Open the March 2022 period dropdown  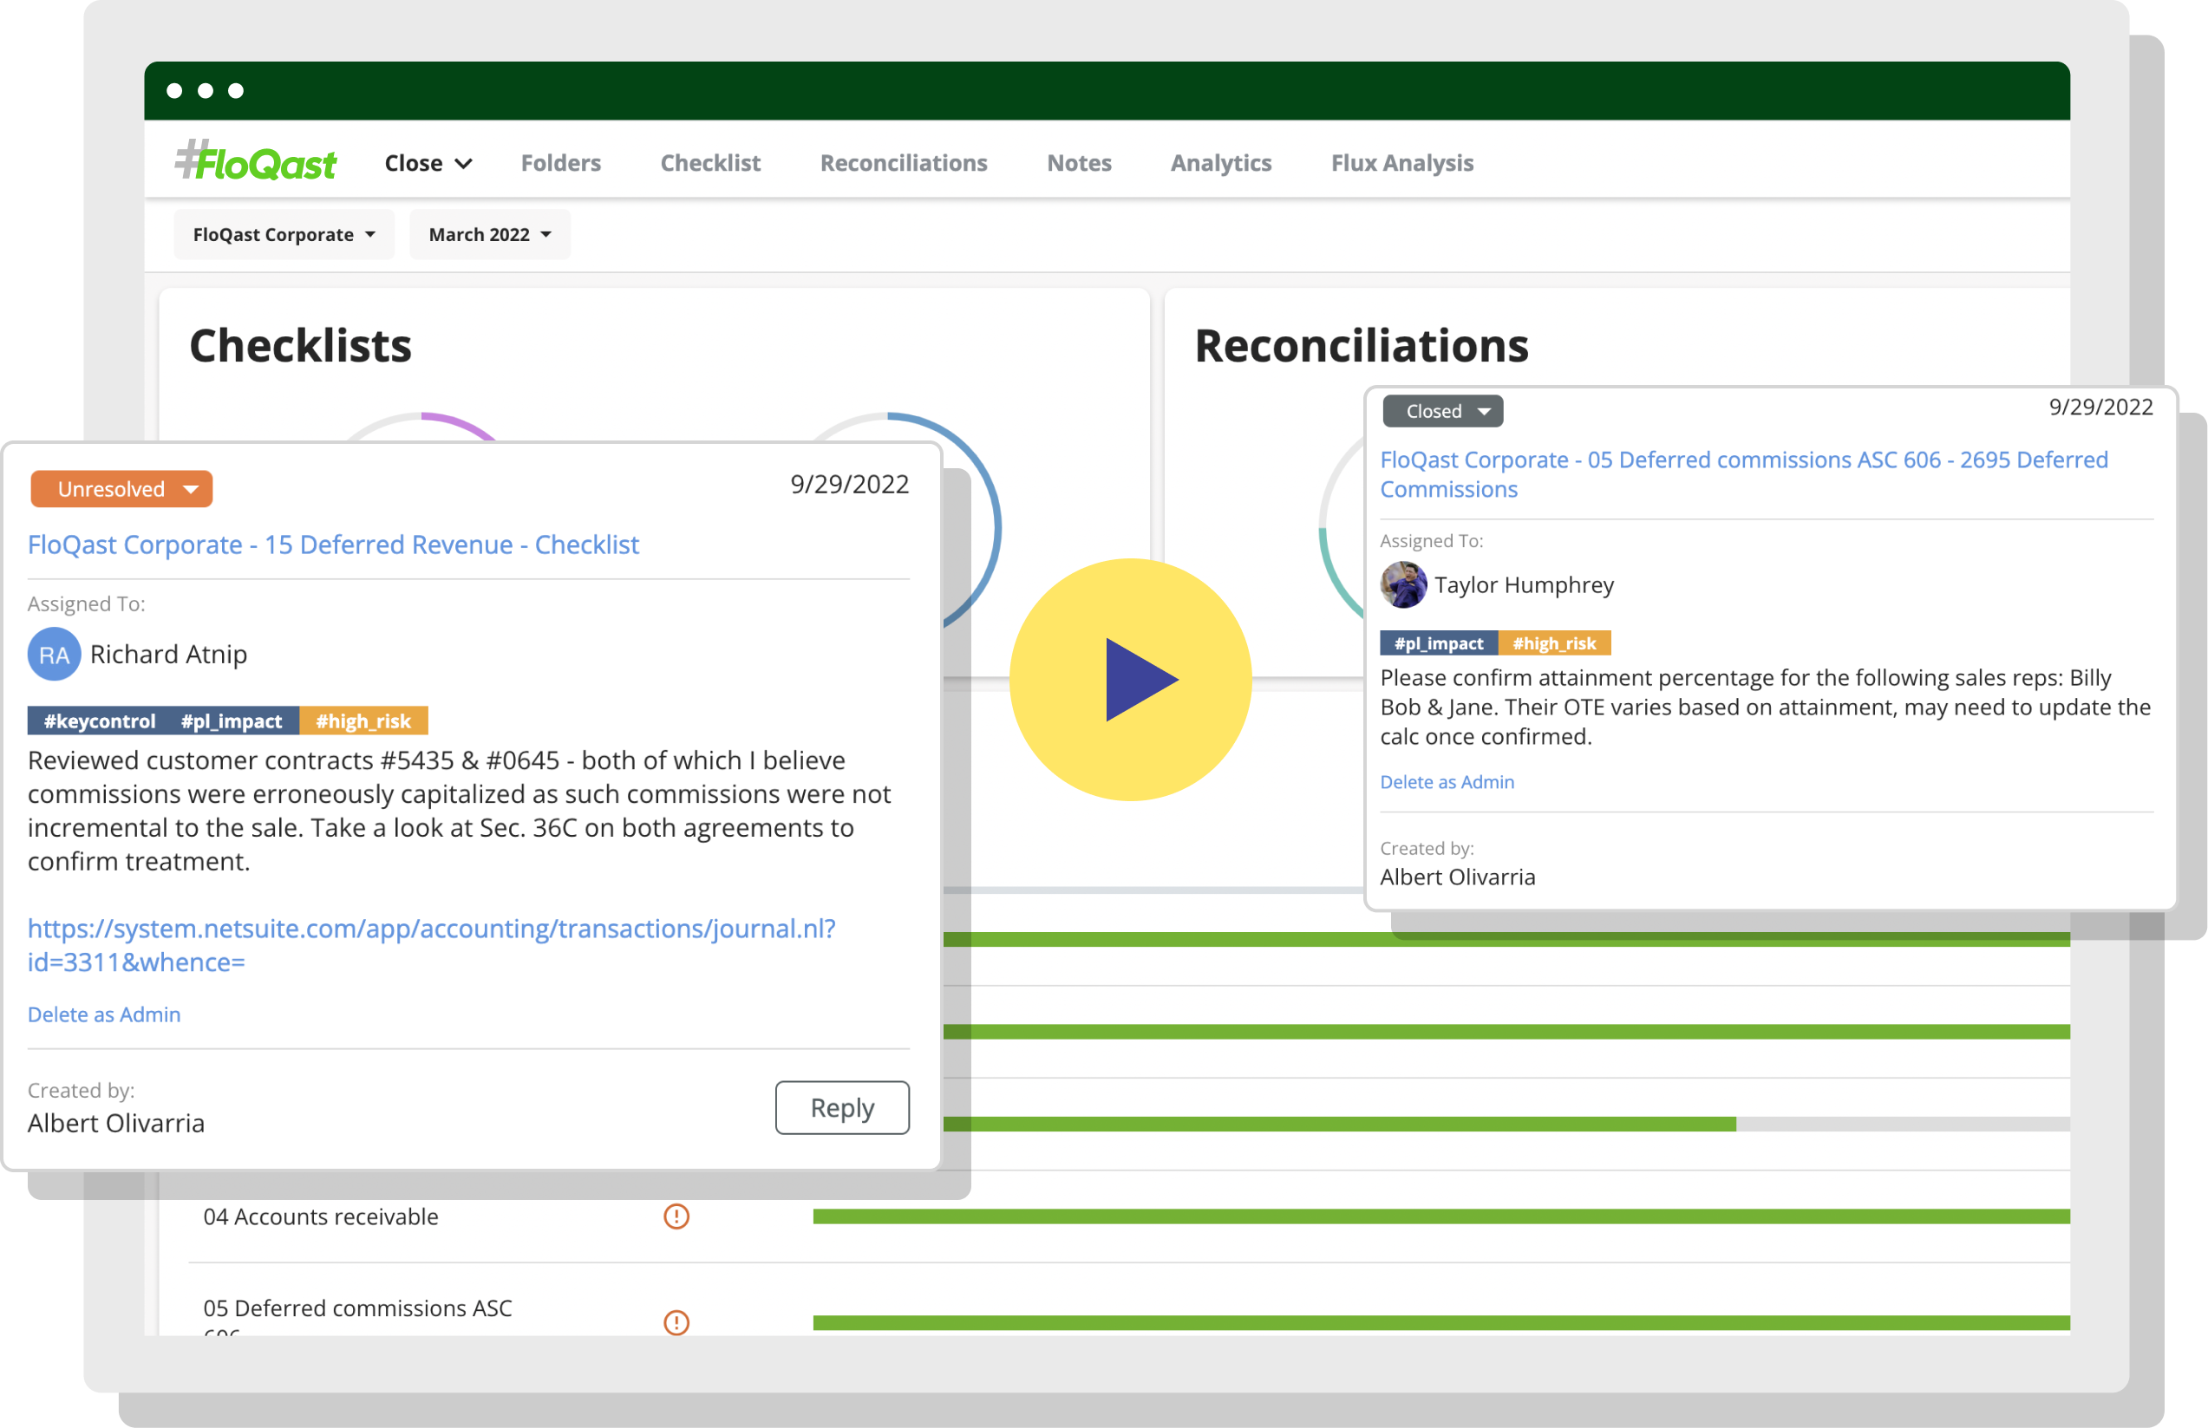490,235
